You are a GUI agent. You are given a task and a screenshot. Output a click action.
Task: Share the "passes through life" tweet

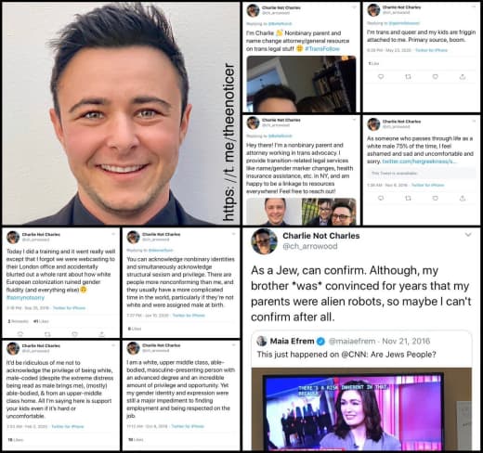click(463, 198)
